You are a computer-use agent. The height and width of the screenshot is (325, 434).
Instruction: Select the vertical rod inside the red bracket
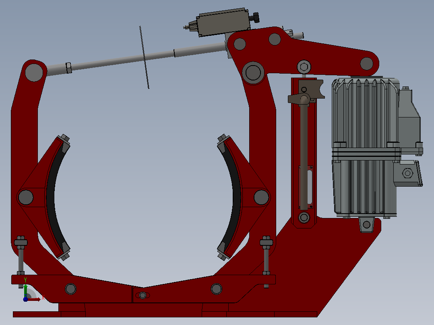pos(304,155)
